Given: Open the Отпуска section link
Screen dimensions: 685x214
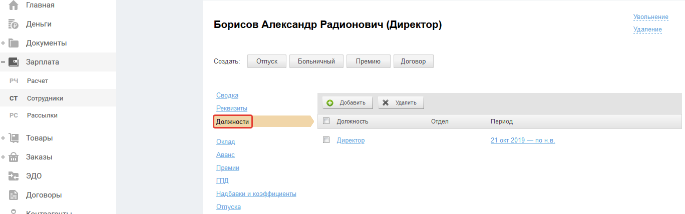Looking at the screenshot, I should (x=228, y=207).
